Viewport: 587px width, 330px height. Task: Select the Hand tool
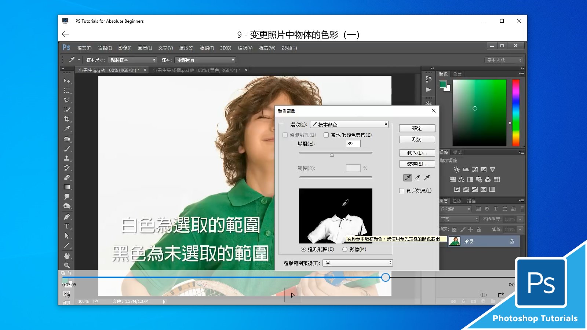[x=67, y=256]
